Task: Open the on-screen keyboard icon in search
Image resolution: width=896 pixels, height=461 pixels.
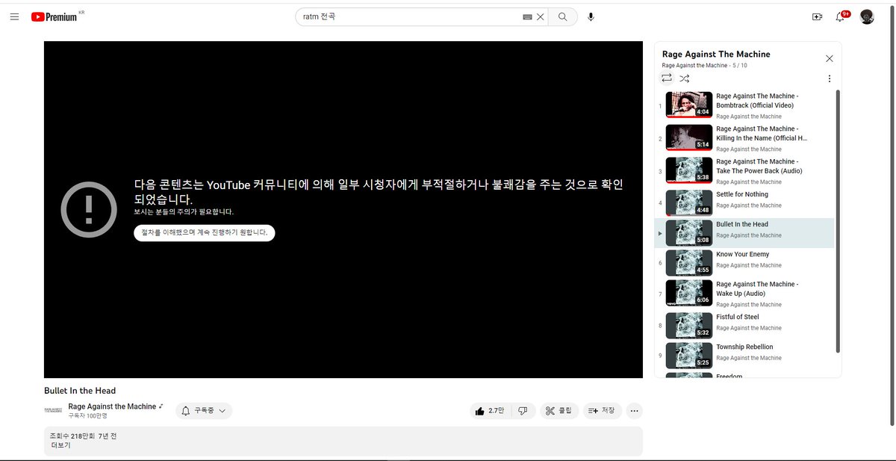Action: (x=527, y=16)
